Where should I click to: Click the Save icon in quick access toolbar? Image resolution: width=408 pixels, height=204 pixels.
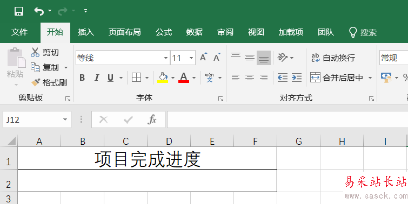click(x=19, y=11)
